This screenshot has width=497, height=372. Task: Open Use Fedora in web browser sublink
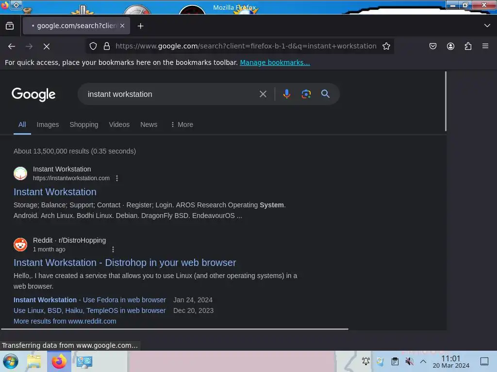(x=90, y=300)
